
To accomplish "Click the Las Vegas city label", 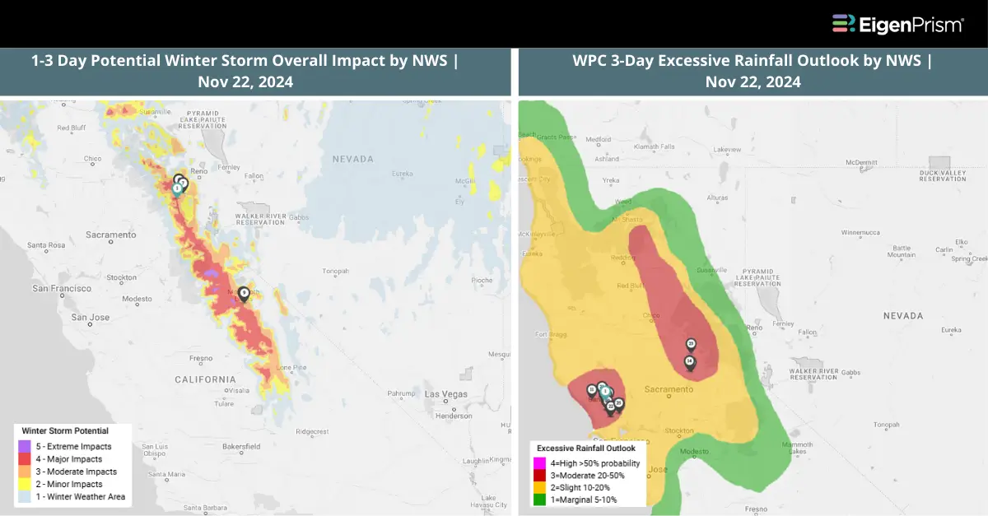I will 446,394.
